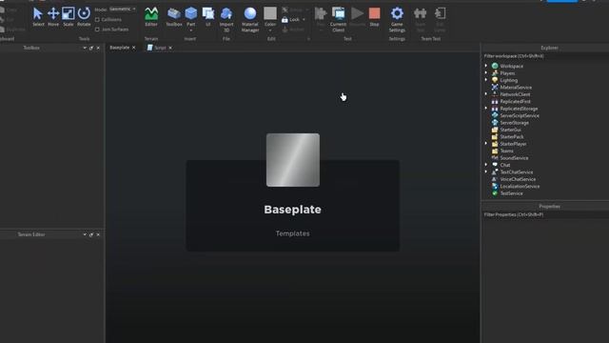Select VoiceChatService in Explorer
Screen dimensions: 609x343
518,179
